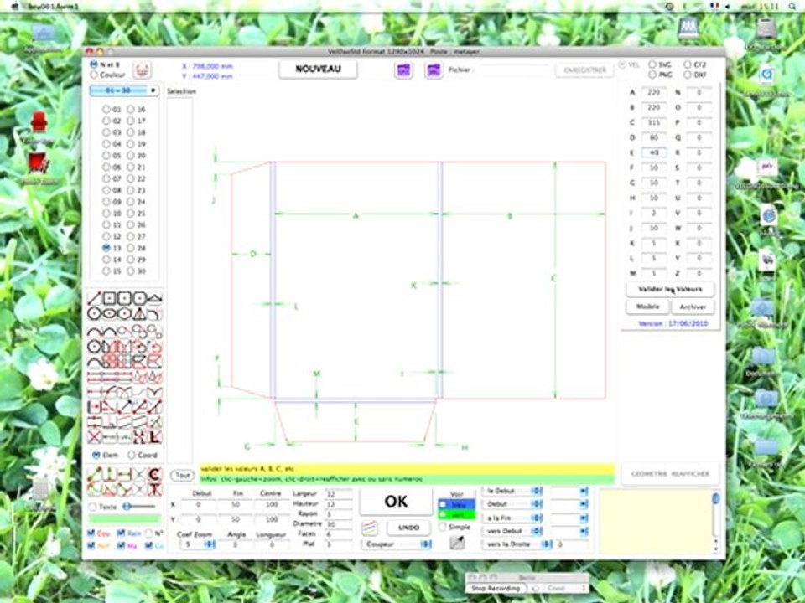Open the red armchair desktop icon
Image resolution: width=805 pixels, height=603 pixels.
click(39, 123)
